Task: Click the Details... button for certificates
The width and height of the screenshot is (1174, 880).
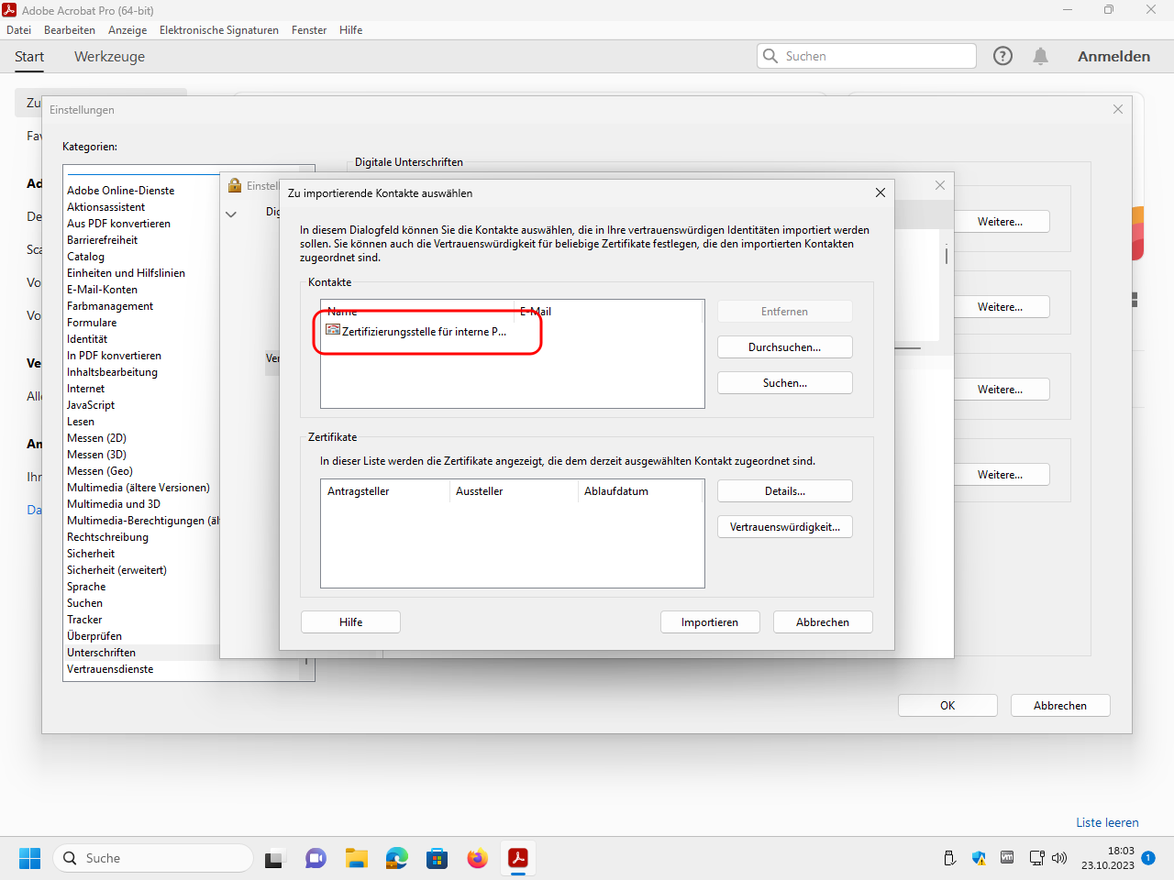Action: click(784, 491)
